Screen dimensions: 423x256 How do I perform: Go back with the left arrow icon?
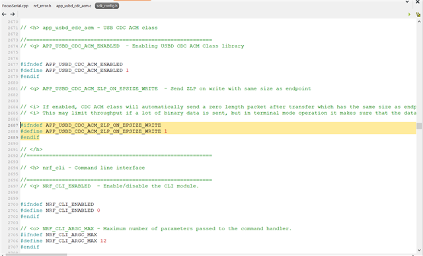point(4,14)
